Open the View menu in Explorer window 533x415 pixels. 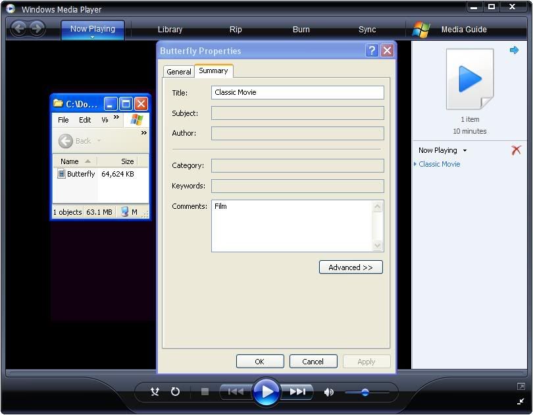coord(105,120)
